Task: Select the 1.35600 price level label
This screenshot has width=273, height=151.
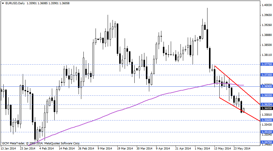Action: [267, 120]
